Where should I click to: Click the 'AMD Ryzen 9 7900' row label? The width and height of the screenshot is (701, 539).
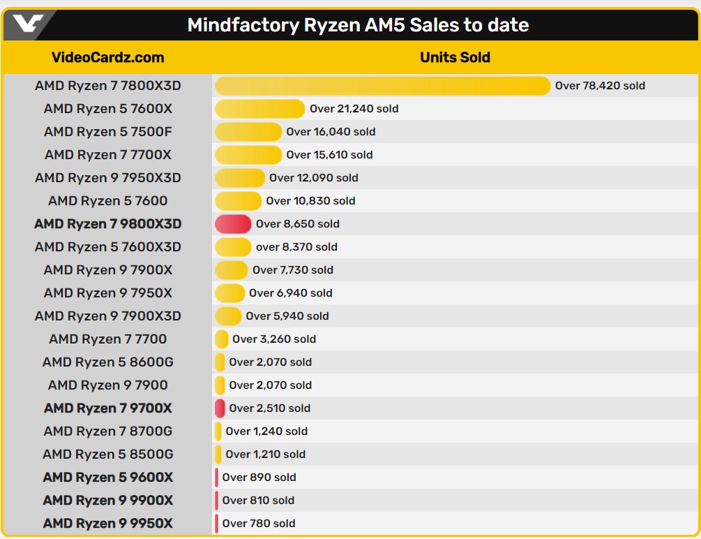click(107, 385)
